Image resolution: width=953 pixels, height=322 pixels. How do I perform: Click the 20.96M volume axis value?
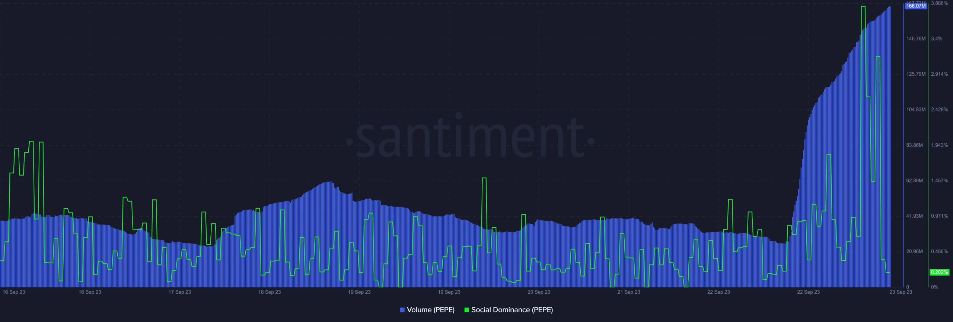pos(915,251)
